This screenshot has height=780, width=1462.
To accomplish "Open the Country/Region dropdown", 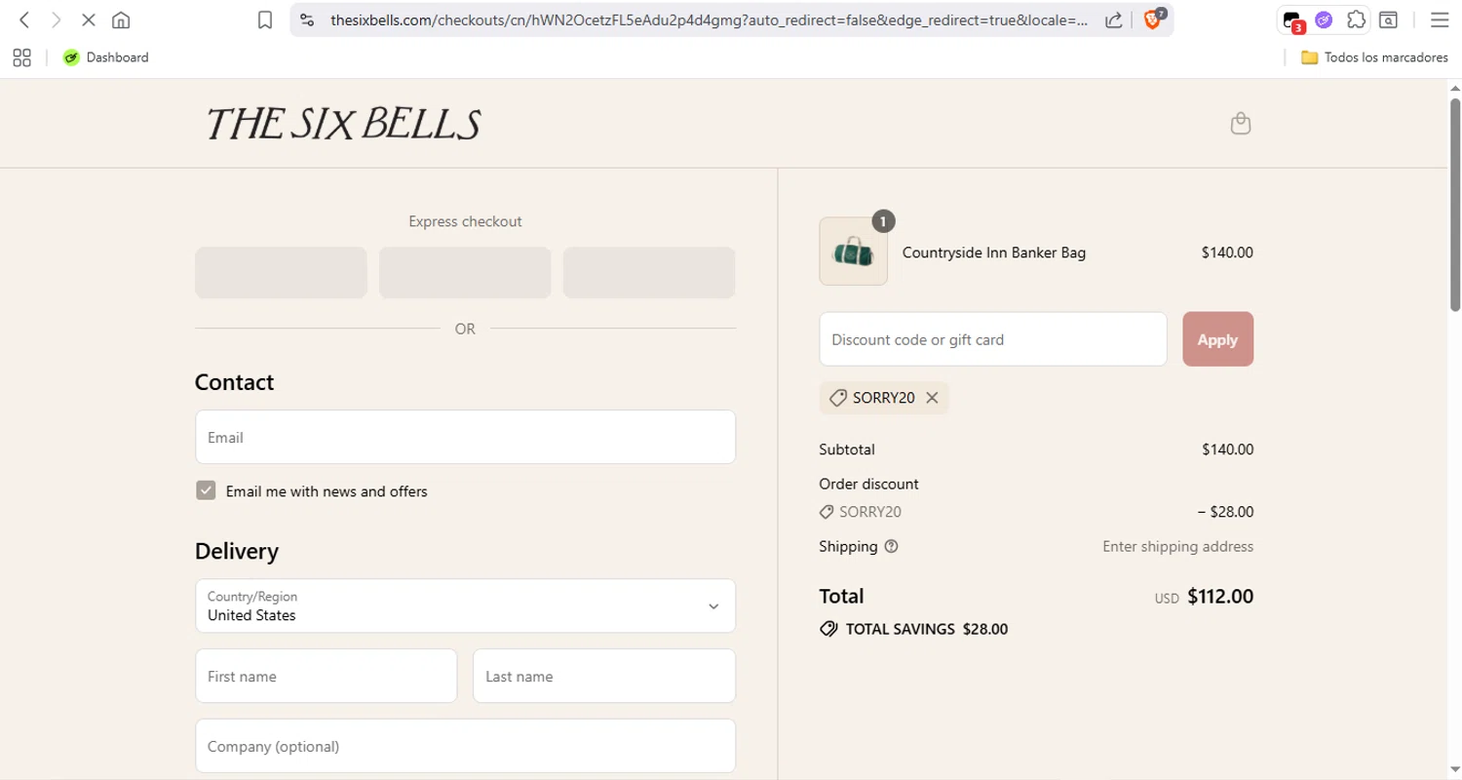I will click(x=465, y=605).
